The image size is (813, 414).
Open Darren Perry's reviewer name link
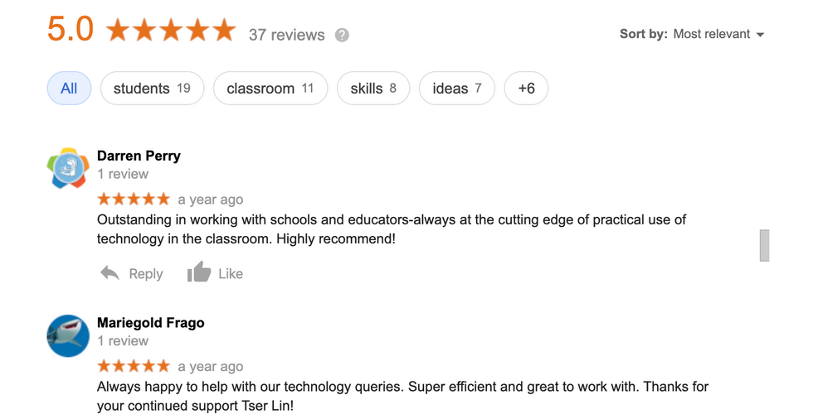tap(139, 156)
